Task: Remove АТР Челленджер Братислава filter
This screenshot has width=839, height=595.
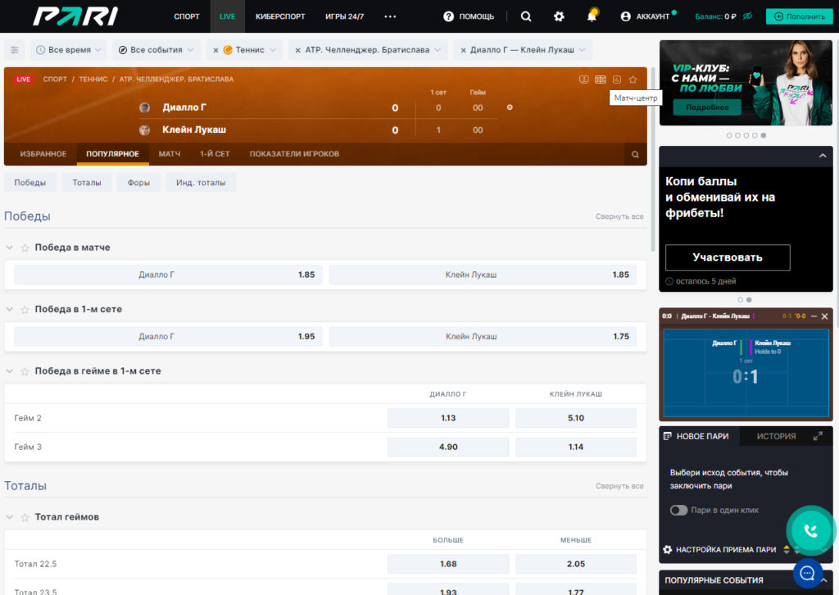Action: [297, 50]
